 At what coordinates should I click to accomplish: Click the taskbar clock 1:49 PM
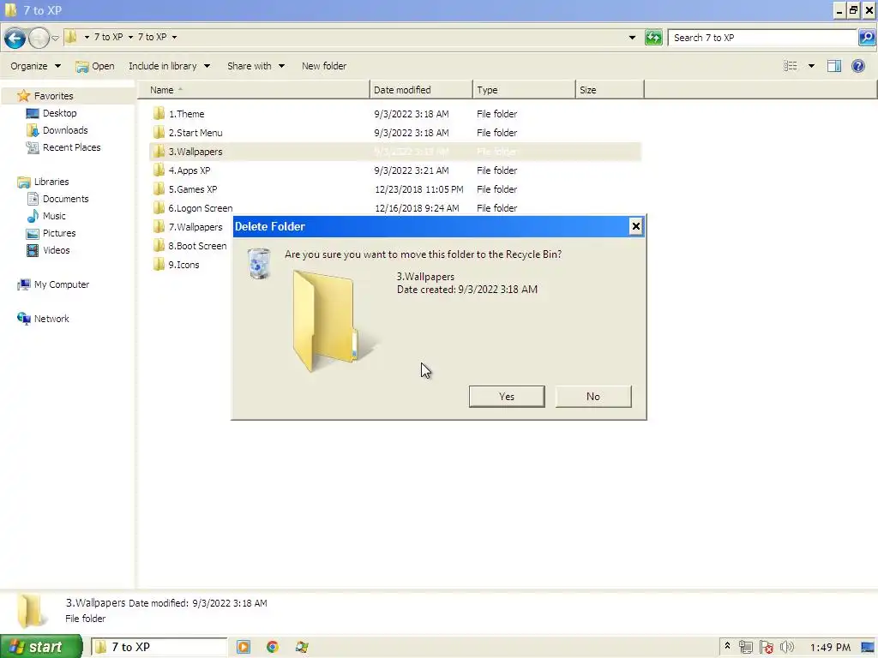[x=830, y=648]
